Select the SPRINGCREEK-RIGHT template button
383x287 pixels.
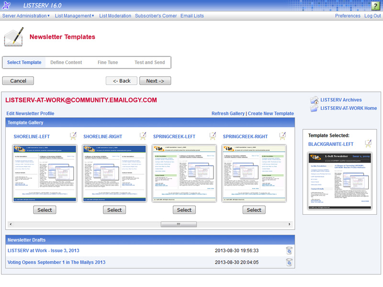coord(254,210)
